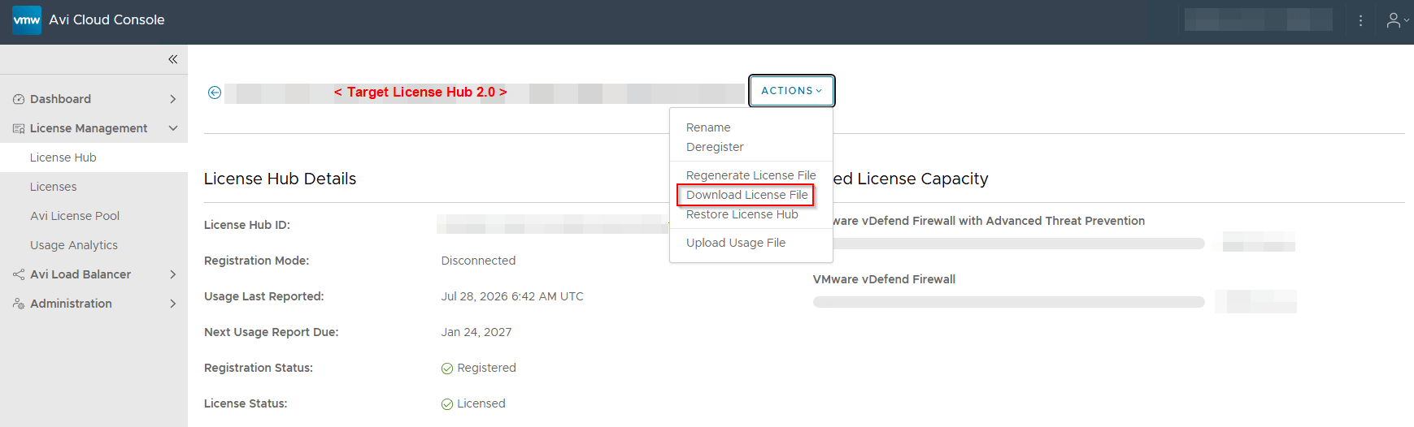Select Regenerate License File
Viewport: 1414px width, 427px height.
click(751, 175)
